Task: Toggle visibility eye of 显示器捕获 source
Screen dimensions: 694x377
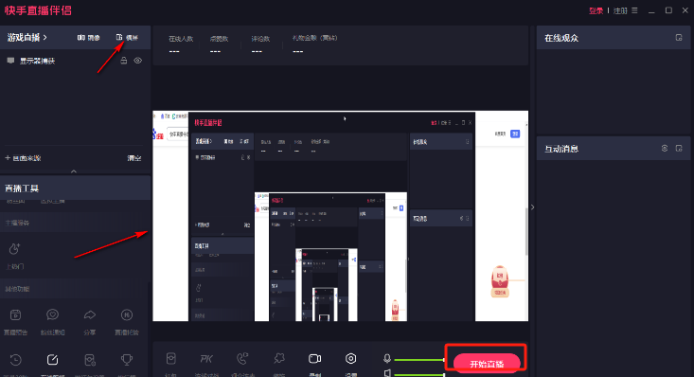Action: click(138, 61)
